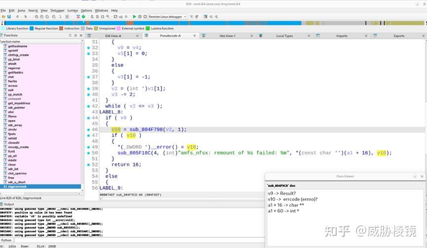Toggle breakpoint dot on line 33

click(88, 54)
